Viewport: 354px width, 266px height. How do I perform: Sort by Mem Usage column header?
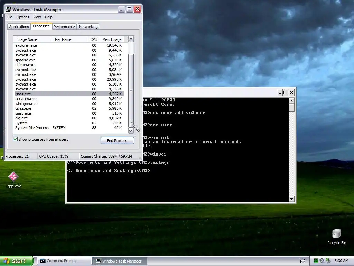(112, 39)
